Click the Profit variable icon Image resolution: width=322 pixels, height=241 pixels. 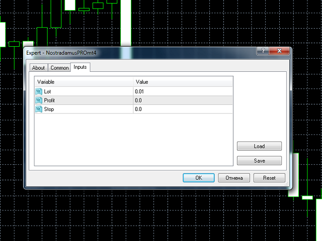pos(39,100)
